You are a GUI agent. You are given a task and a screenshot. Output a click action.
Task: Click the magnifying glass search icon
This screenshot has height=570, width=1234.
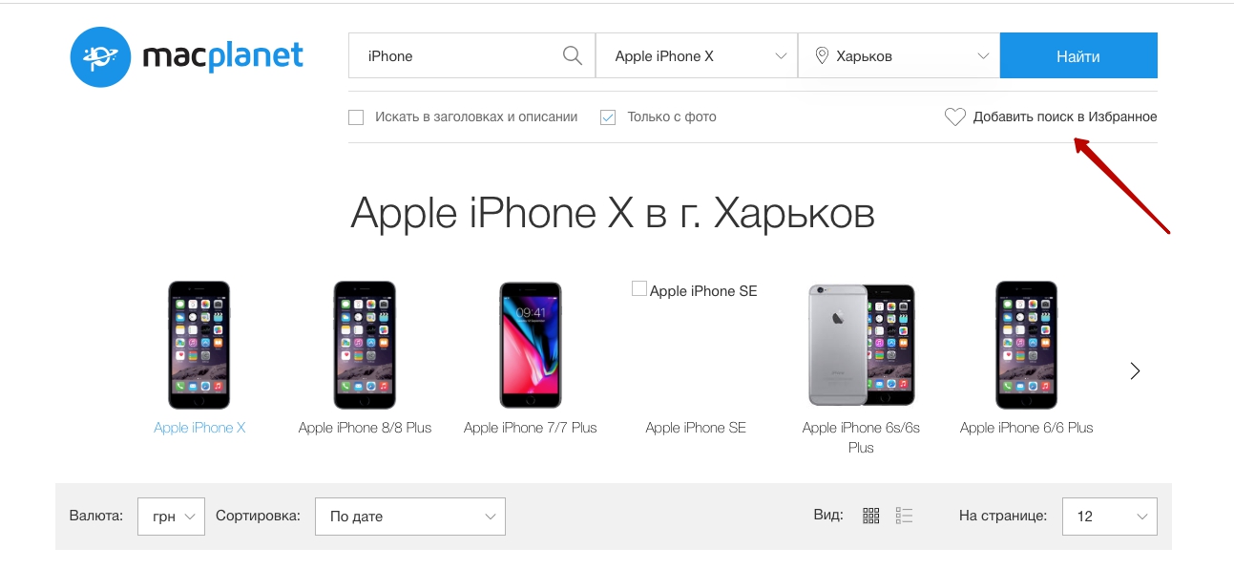573,55
